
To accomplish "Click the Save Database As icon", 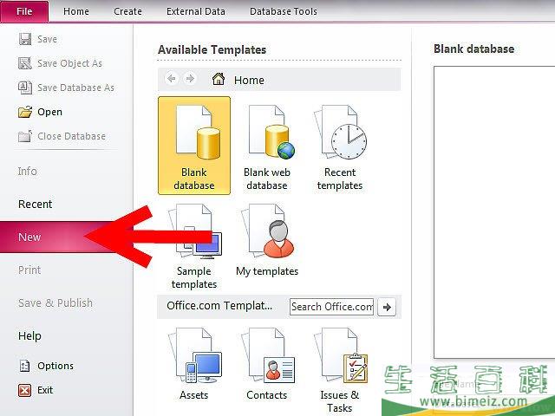I will click(25, 88).
